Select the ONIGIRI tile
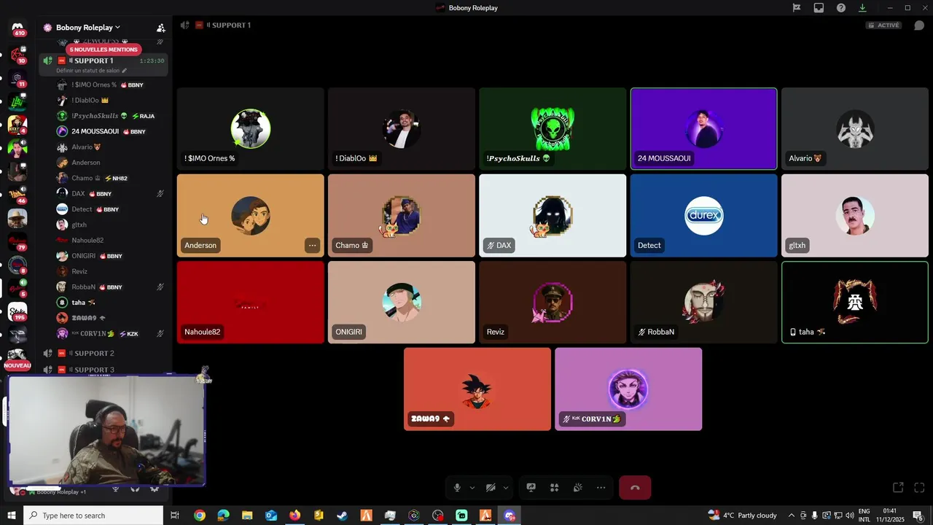This screenshot has height=525, width=933. [401, 302]
